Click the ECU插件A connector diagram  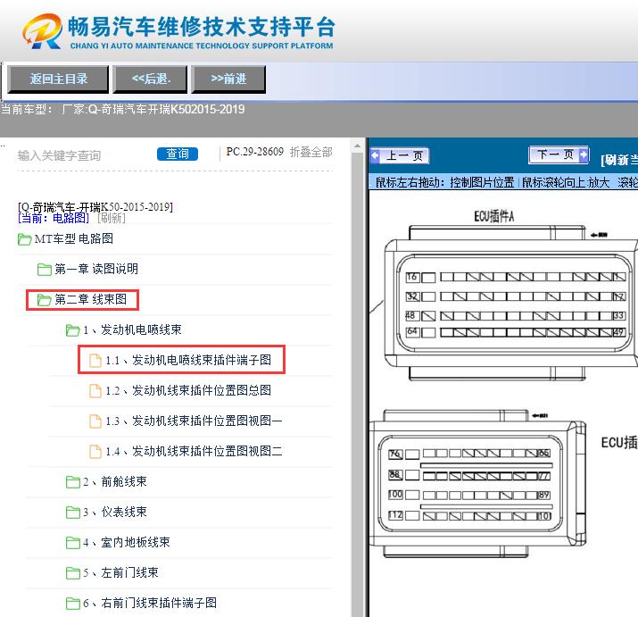point(511,303)
